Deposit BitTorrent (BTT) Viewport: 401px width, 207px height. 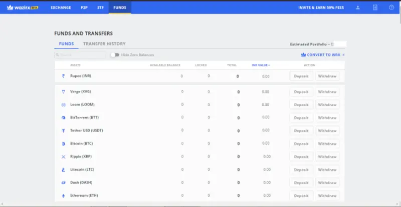(x=301, y=117)
